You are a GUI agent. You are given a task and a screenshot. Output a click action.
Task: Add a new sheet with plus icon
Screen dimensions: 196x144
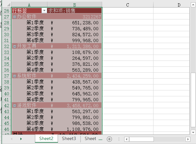[109, 139]
